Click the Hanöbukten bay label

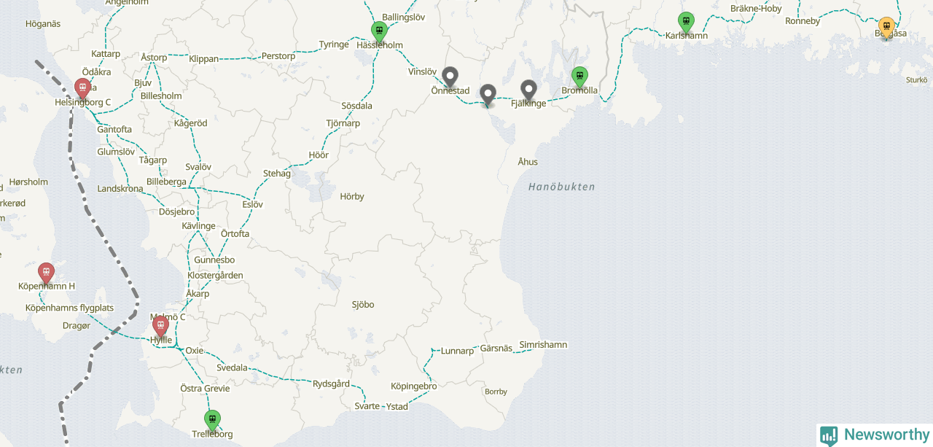561,187
